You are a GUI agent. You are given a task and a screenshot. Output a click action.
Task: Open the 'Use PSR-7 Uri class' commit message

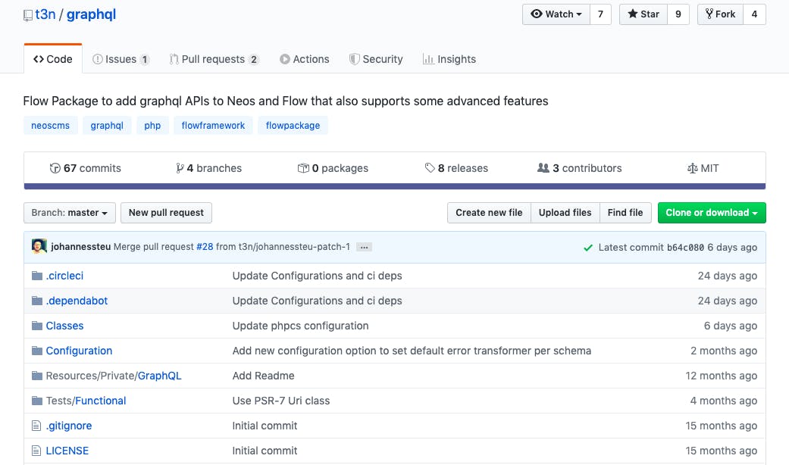pos(280,401)
